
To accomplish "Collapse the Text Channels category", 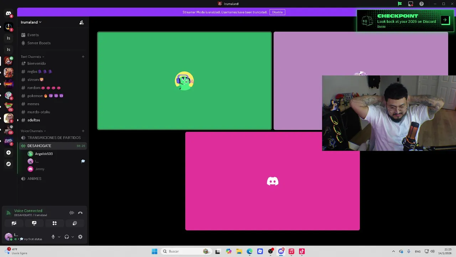I will [x=32, y=57].
